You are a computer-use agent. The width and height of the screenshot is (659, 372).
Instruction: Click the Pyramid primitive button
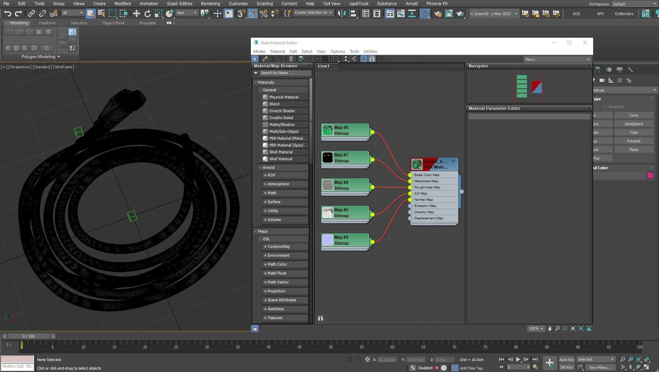coord(634,141)
